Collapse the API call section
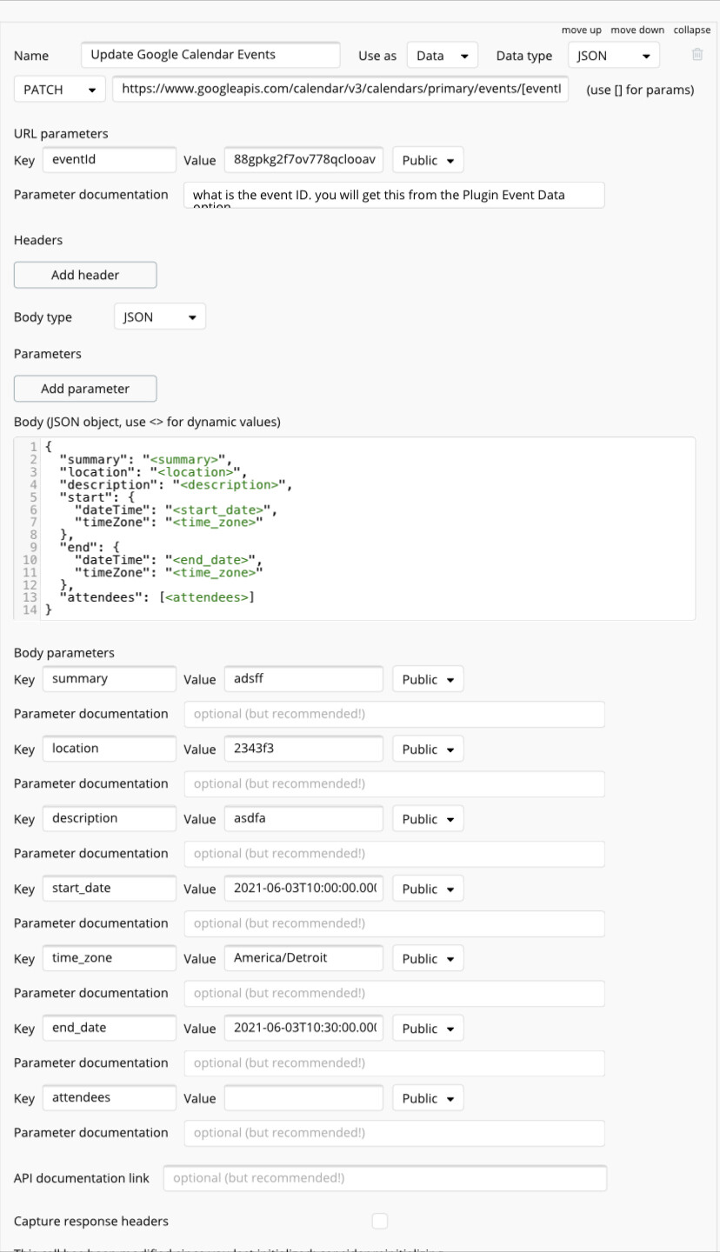 691,30
